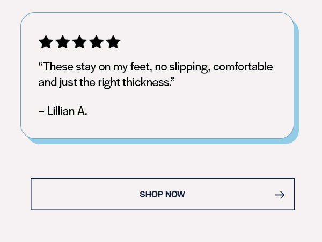Image resolution: width=322 pixels, height=242 pixels.
Task: Click the middle star of five
Action: pos(79,42)
